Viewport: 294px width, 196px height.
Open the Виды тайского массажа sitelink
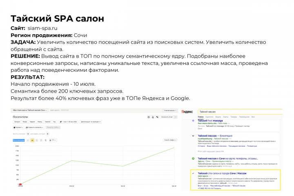[217, 146]
